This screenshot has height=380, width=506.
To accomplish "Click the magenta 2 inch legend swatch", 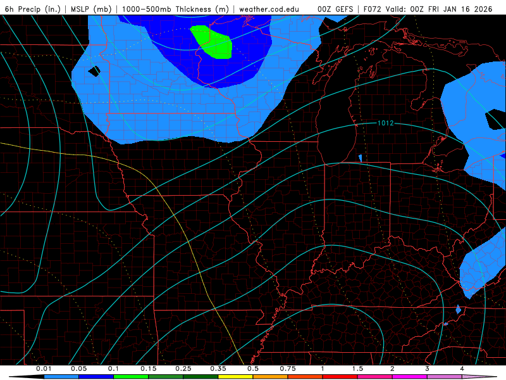I will pos(410,377).
